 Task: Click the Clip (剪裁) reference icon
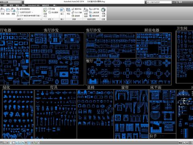tap(8, 11)
